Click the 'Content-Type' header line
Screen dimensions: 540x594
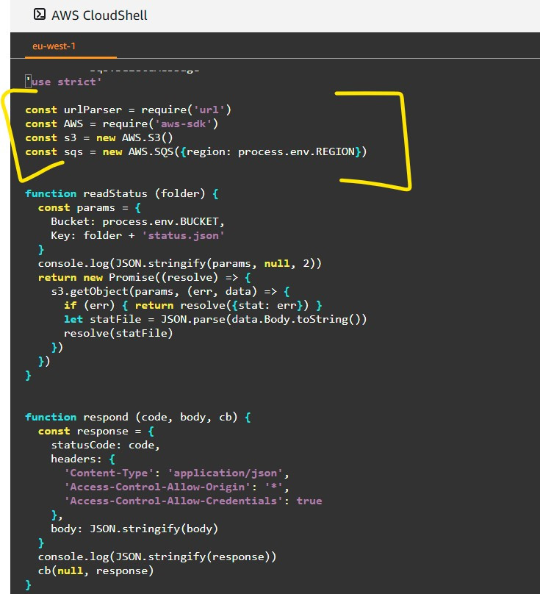coord(176,473)
